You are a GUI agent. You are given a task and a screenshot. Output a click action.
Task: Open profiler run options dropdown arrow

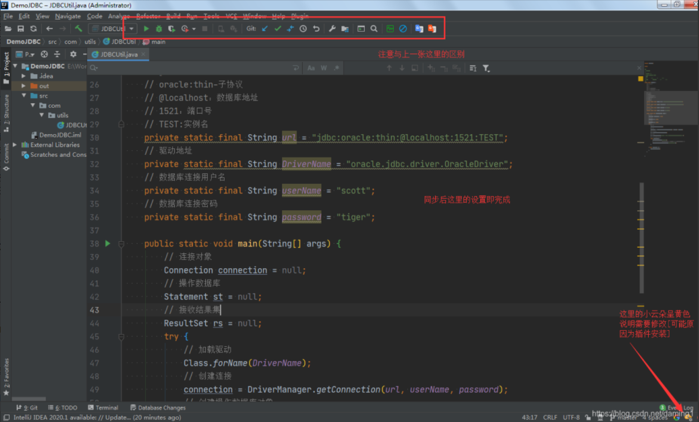(194, 29)
